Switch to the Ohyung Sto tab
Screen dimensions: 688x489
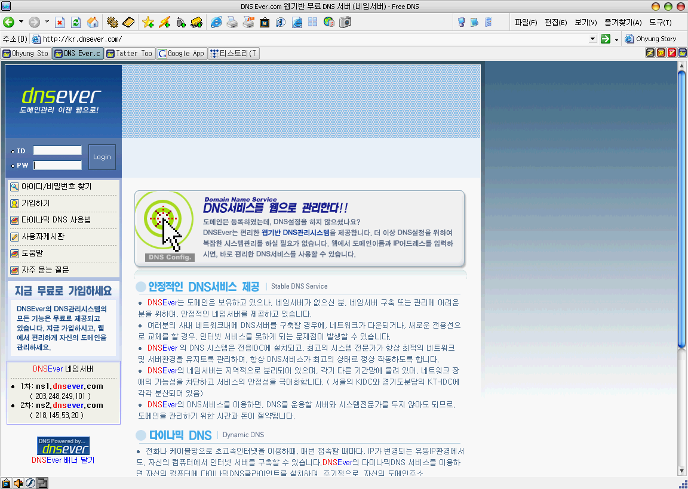pyautogui.click(x=26, y=54)
